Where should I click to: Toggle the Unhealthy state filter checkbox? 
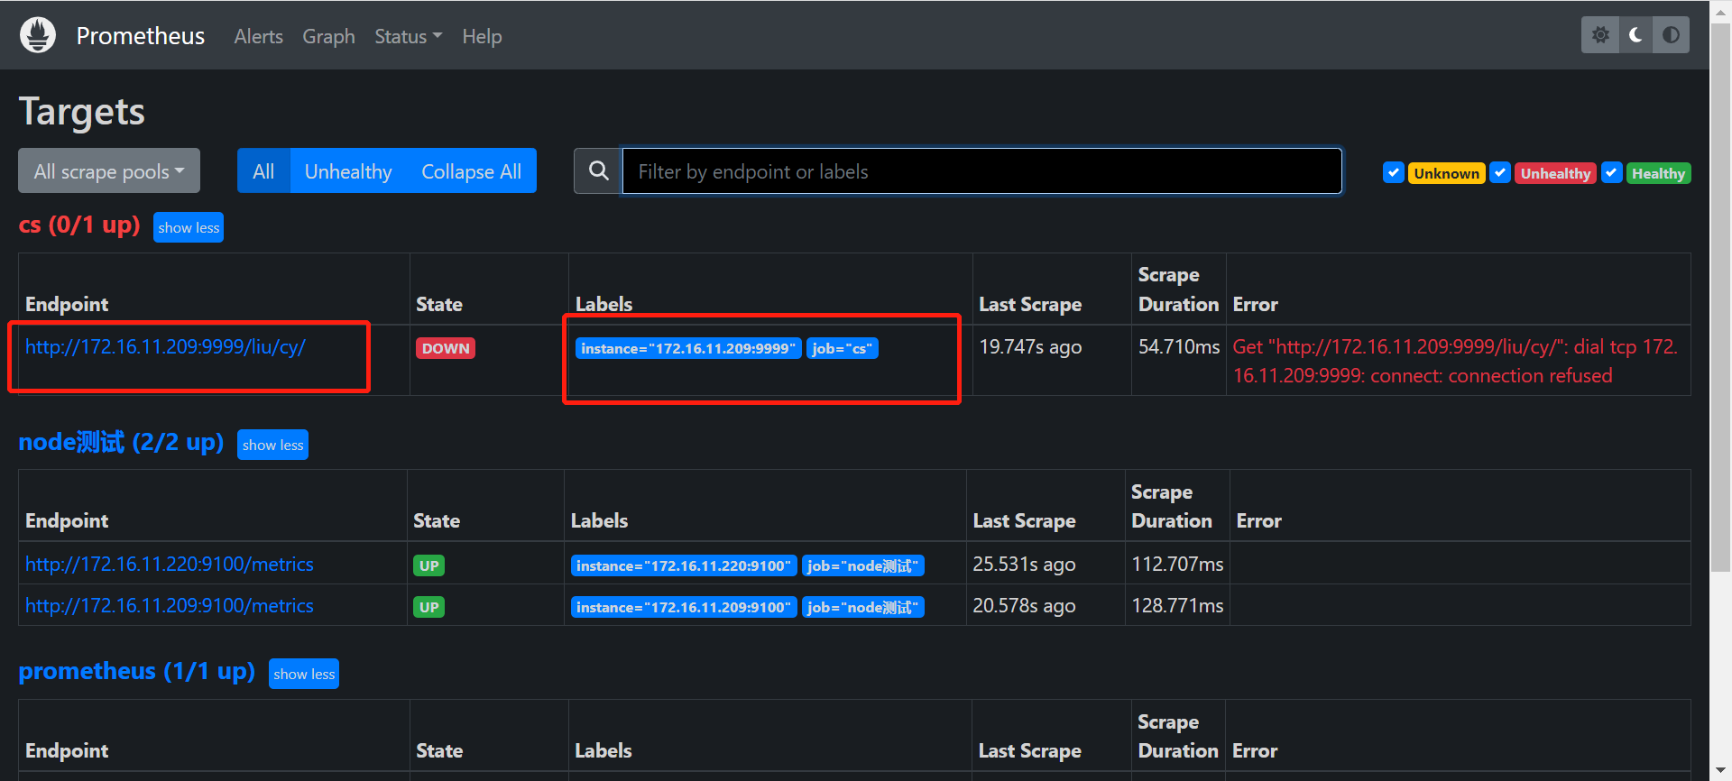1500,172
